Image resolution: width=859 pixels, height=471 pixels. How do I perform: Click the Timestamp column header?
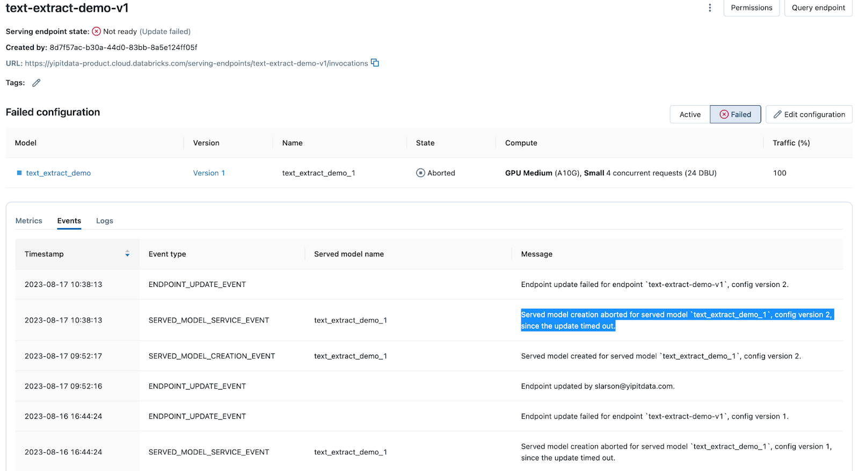[x=44, y=254]
